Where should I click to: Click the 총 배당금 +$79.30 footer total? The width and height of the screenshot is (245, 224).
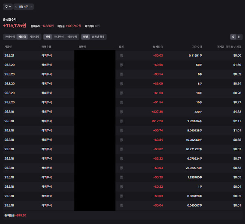coord(15,215)
